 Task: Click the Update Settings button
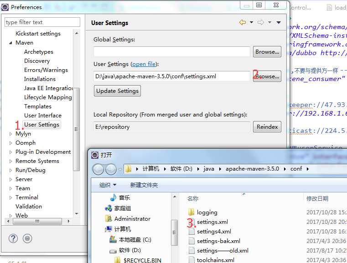point(117,91)
